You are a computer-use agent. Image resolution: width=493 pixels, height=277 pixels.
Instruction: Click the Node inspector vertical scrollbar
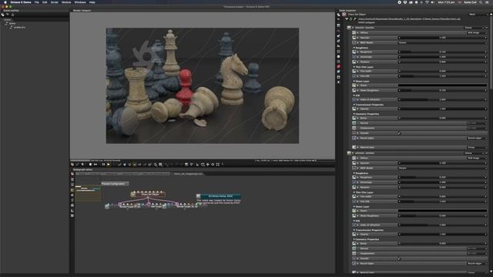coord(491,52)
